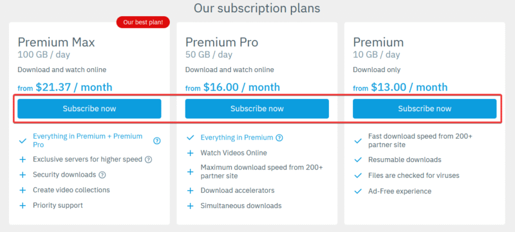The height and width of the screenshot is (232, 515).
Task: Open the Everything in Premium link
Action: 237,138
